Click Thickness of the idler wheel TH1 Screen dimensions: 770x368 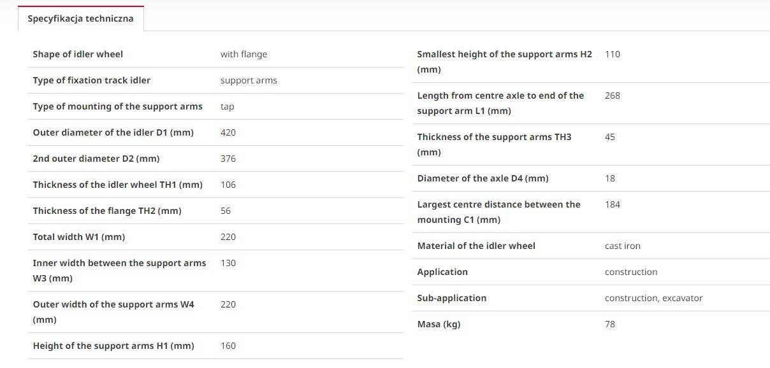tap(117, 185)
